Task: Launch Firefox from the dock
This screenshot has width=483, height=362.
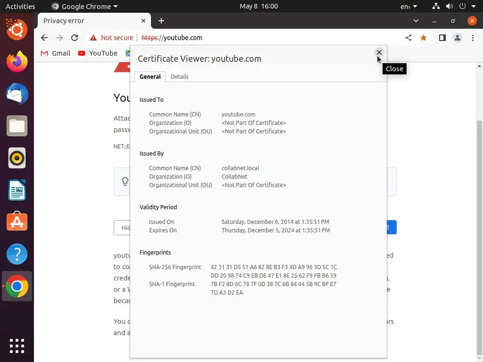Action: 17,62
